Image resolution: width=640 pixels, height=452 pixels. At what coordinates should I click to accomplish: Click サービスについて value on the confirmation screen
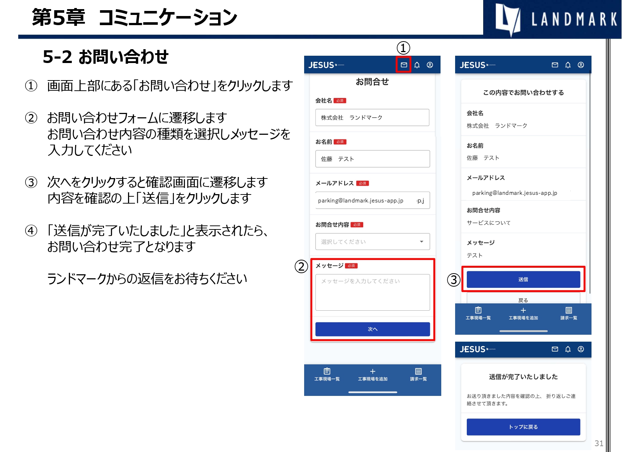(x=489, y=223)
